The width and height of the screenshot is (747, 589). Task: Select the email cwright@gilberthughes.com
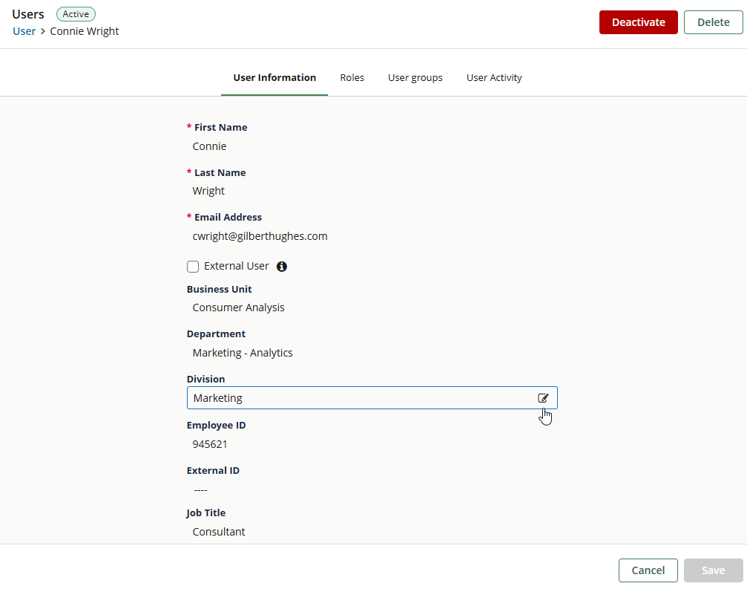tap(260, 236)
